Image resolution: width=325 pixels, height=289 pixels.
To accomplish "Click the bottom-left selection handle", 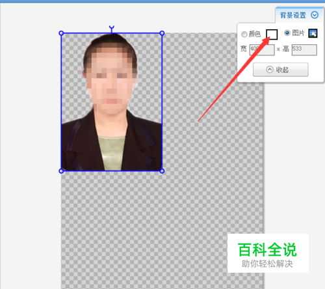I will (61, 171).
